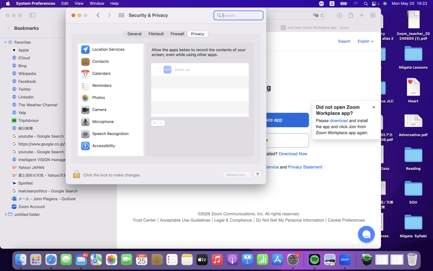This screenshot has width=433, height=271.
Task: Open SpinNet bookmark
Action: [26, 183]
